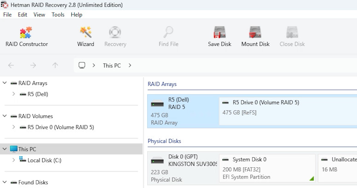Click the R5 (Dell) drive icon in right pane

(x=157, y=103)
